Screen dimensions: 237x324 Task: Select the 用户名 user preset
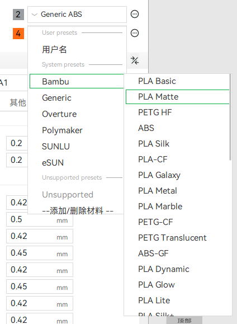coord(54,49)
